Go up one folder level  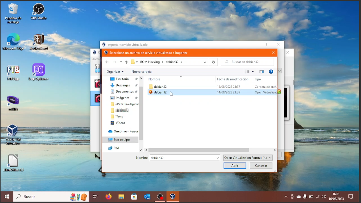click(126, 62)
